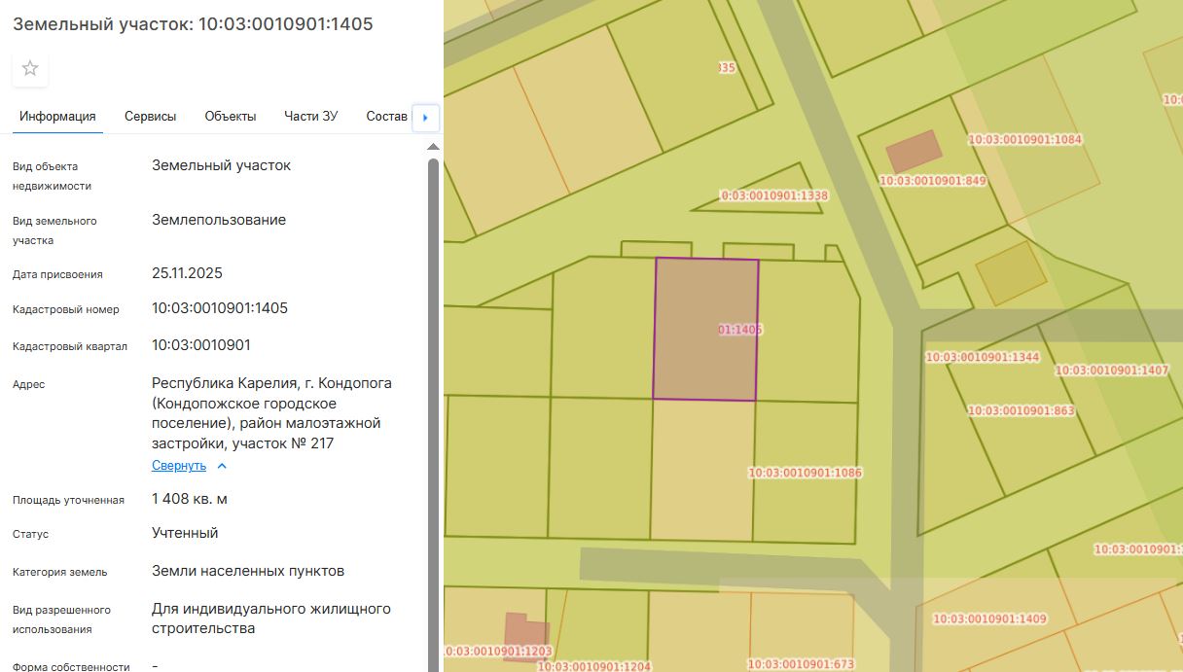1183x672 pixels.
Task: Add parcel to favorites with star icon
Action: point(30,68)
